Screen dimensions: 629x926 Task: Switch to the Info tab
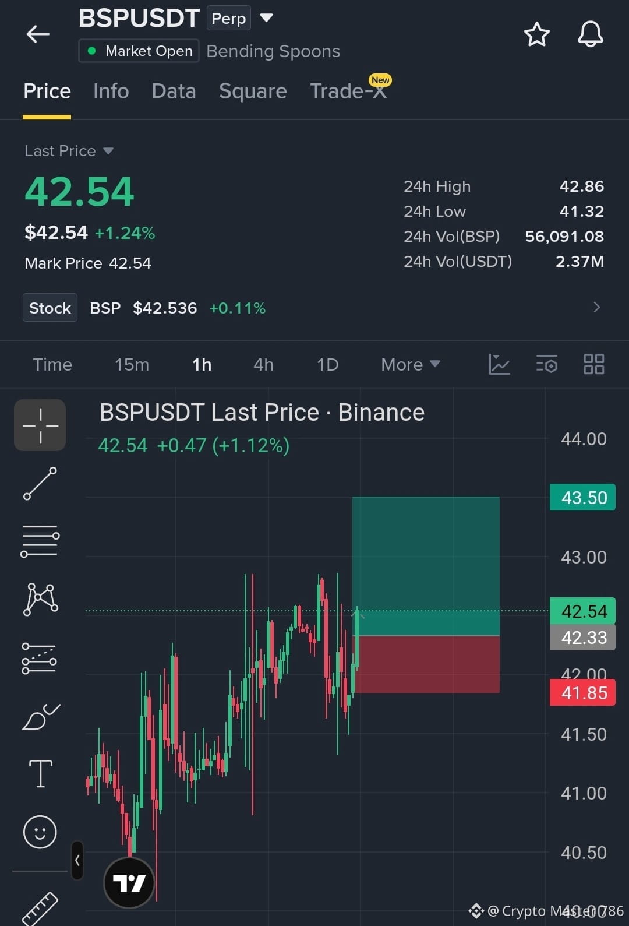(x=111, y=91)
